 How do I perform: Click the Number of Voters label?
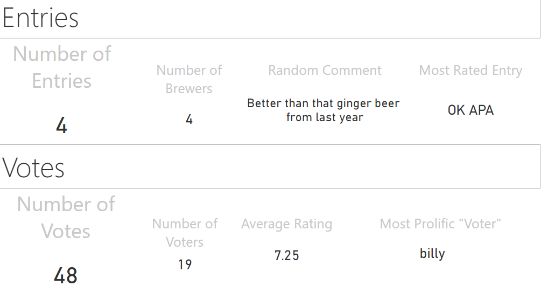[x=185, y=233]
